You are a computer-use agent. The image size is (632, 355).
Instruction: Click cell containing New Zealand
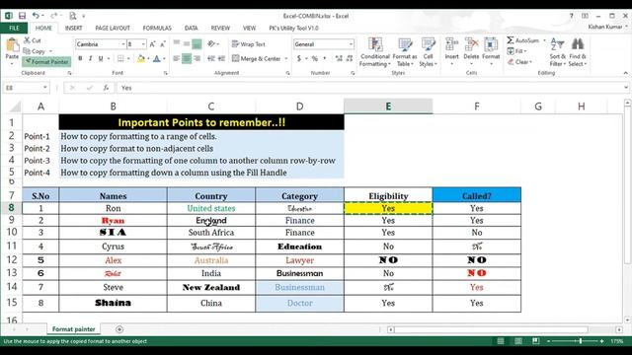[x=211, y=287]
